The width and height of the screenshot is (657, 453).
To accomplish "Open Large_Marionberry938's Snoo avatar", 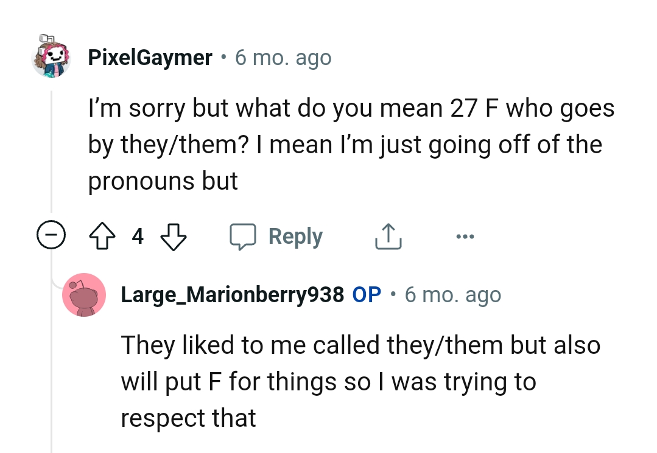I will pos(85,295).
